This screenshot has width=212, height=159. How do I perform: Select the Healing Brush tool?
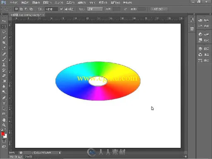[4, 54]
